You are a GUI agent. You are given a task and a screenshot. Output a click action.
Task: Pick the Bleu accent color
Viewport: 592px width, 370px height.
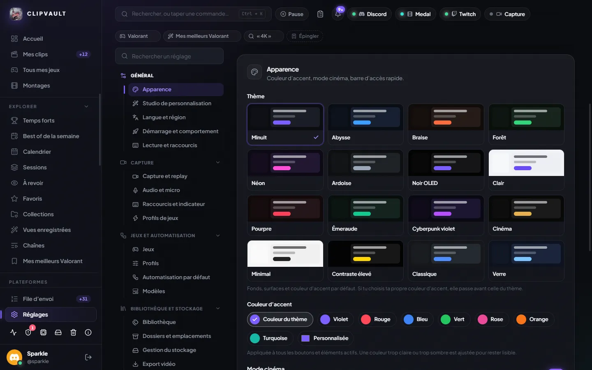tap(417, 319)
